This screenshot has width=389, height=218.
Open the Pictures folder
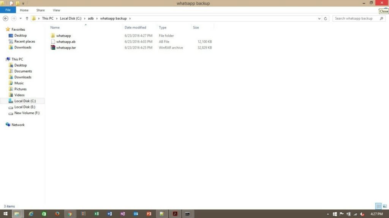[x=21, y=89]
